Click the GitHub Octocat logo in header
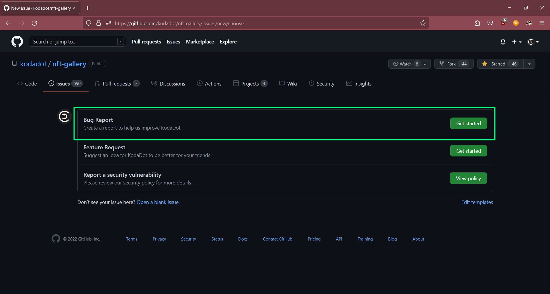Screen dimensions: 550x294 [x=17, y=42]
